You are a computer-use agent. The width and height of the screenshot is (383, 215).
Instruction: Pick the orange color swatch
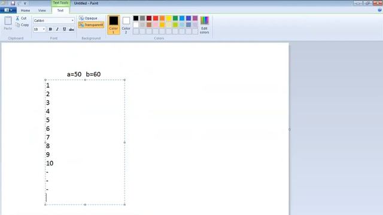click(x=162, y=19)
